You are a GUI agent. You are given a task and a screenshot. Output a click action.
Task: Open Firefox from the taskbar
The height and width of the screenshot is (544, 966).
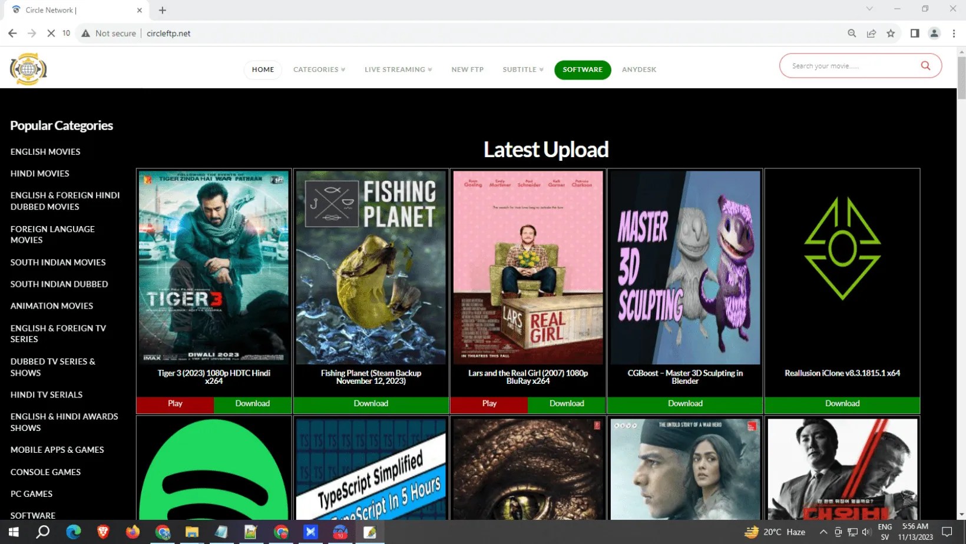click(x=132, y=532)
